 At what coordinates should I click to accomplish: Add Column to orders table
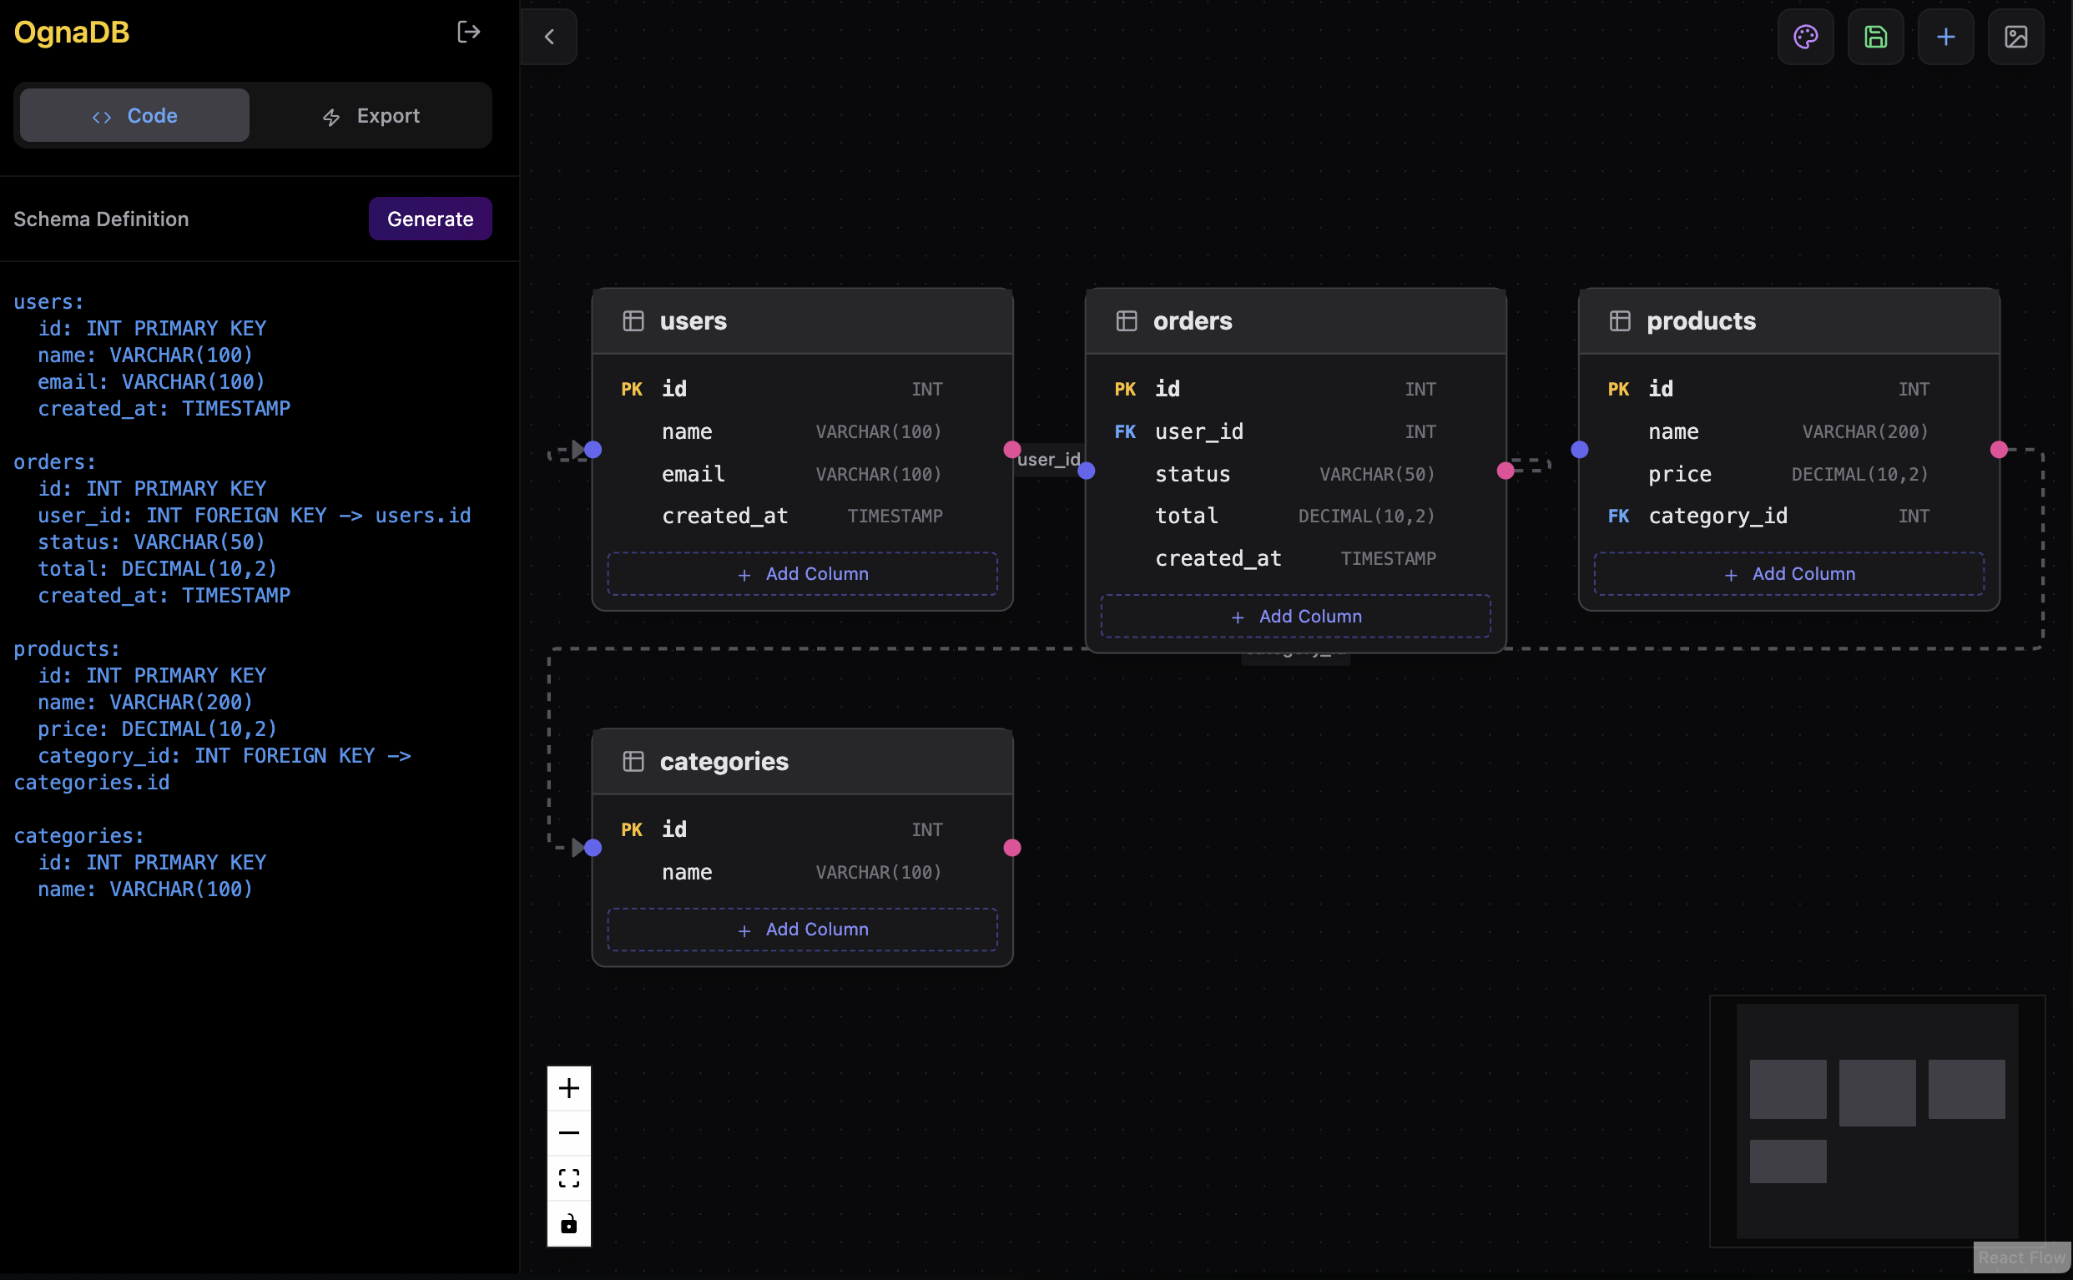tap(1295, 617)
